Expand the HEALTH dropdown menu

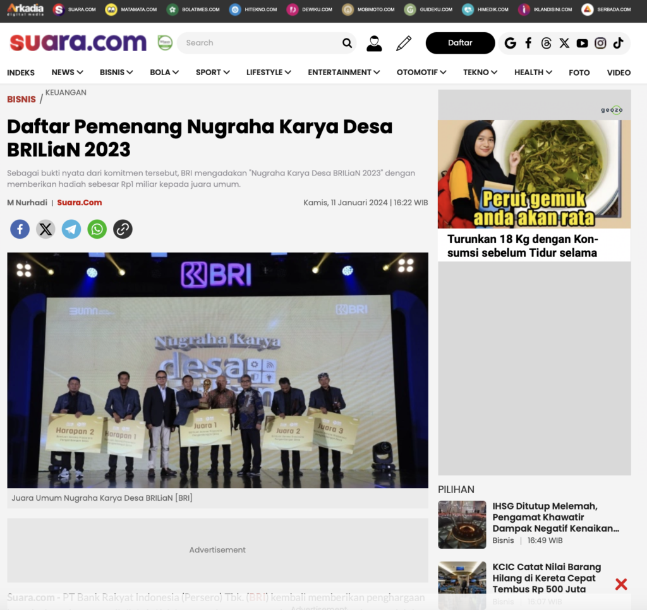tap(533, 72)
